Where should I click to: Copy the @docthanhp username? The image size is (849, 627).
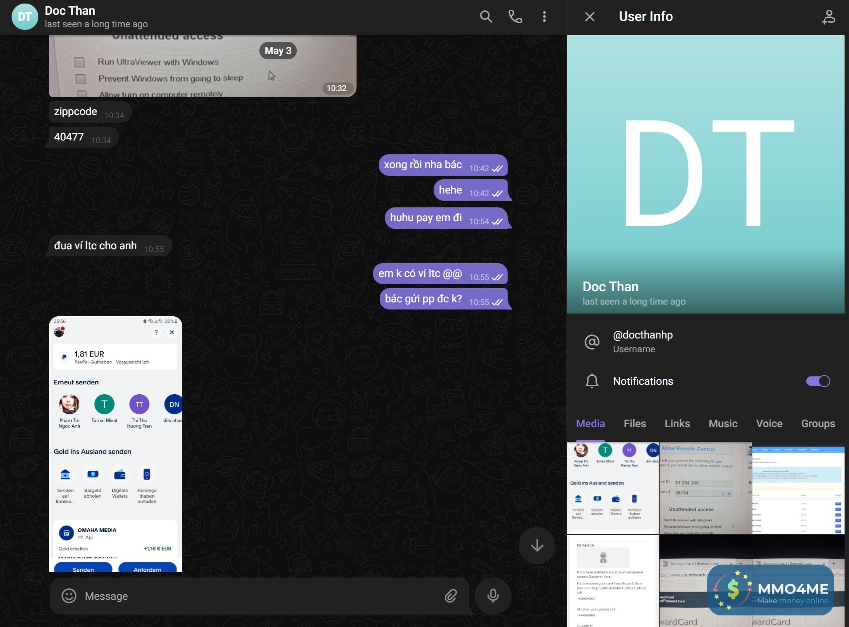click(643, 335)
